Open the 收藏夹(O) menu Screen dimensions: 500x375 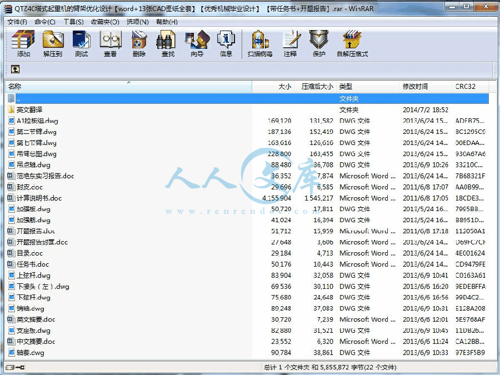click(x=105, y=22)
